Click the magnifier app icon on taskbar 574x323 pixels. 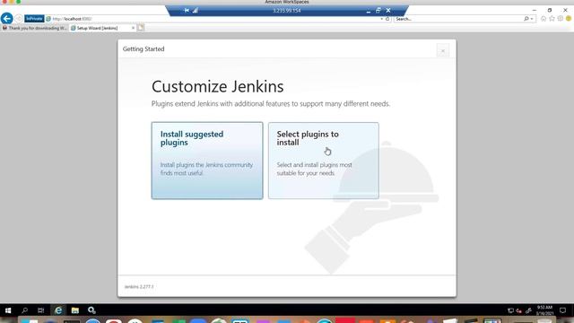click(x=91, y=310)
